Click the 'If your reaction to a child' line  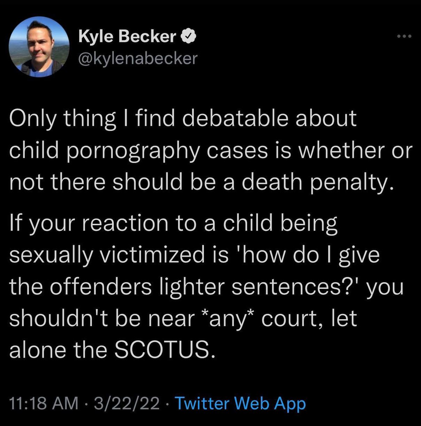pyautogui.click(x=173, y=223)
